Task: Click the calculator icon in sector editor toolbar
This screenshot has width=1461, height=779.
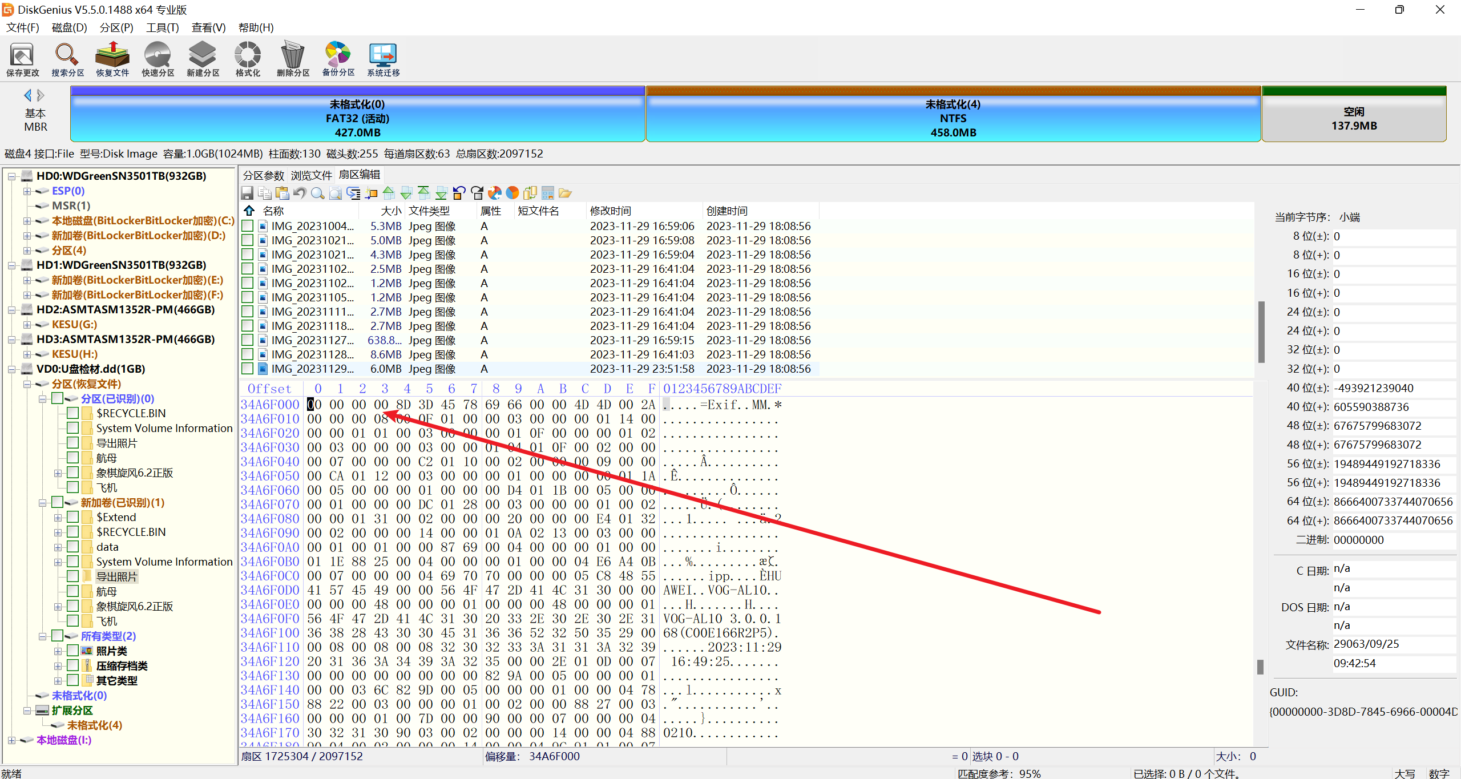Action: [x=548, y=193]
